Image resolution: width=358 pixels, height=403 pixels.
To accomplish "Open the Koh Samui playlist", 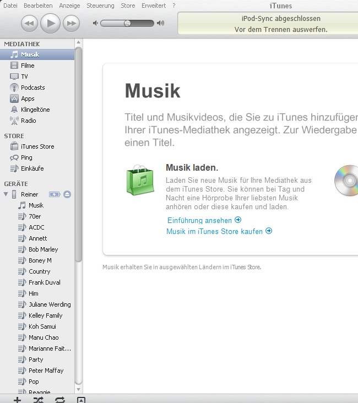I will (37, 326).
